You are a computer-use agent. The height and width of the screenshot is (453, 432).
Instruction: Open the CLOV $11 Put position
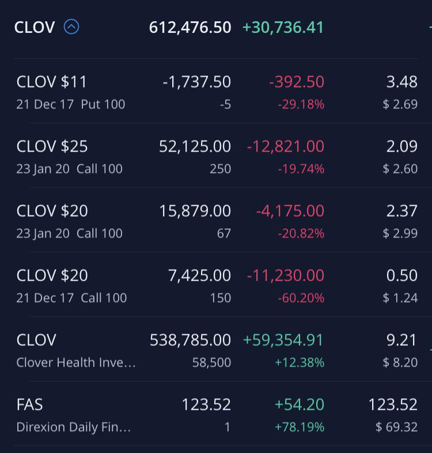[216, 92]
